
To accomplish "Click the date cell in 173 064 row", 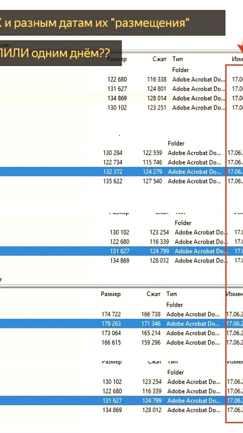I will coord(235,333).
